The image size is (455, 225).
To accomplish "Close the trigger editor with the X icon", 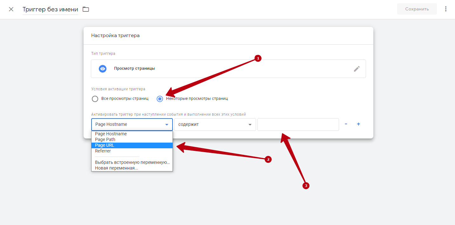I will pyautogui.click(x=11, y=9).
